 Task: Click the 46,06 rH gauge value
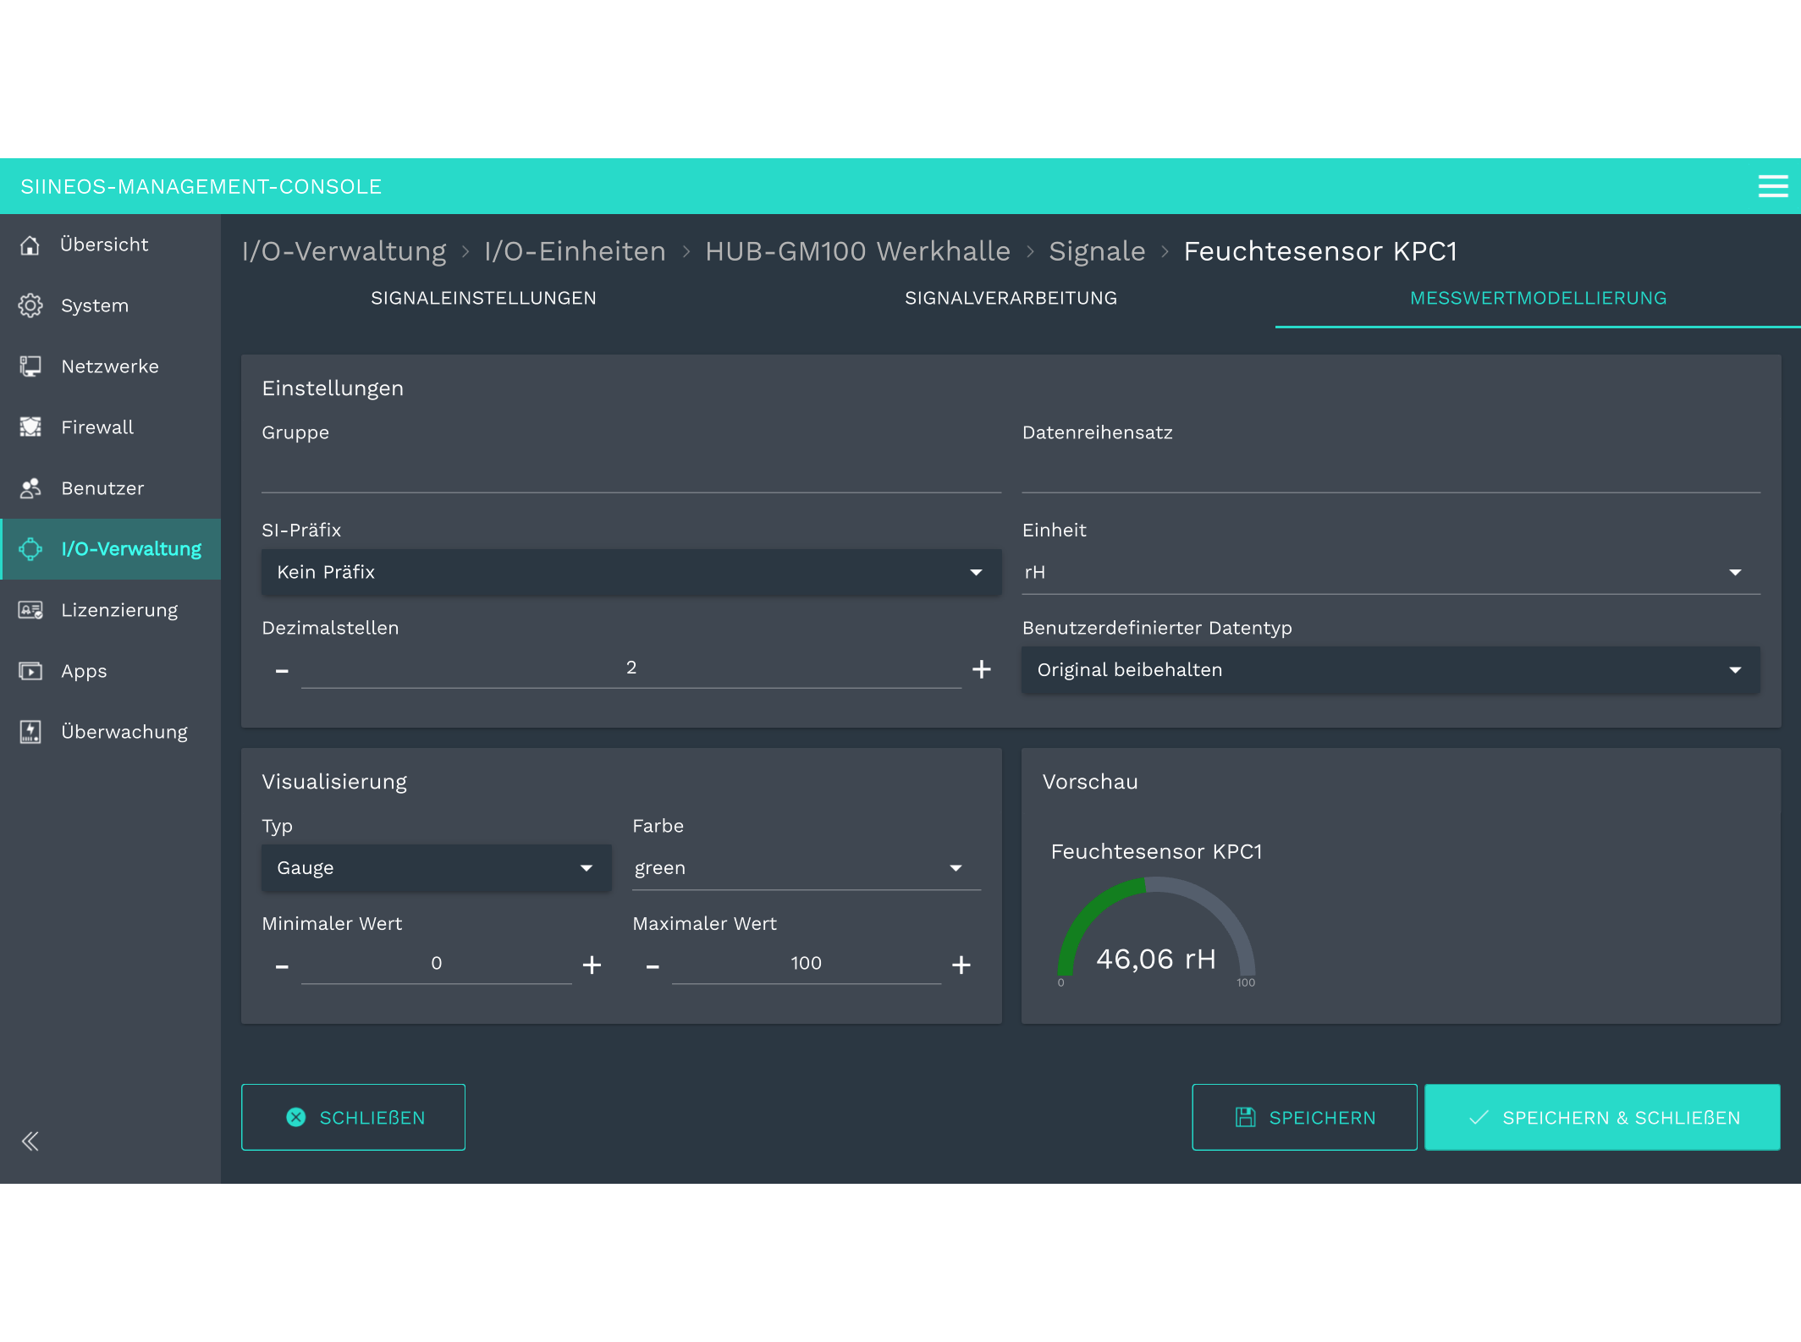[x=1156, y=960]
